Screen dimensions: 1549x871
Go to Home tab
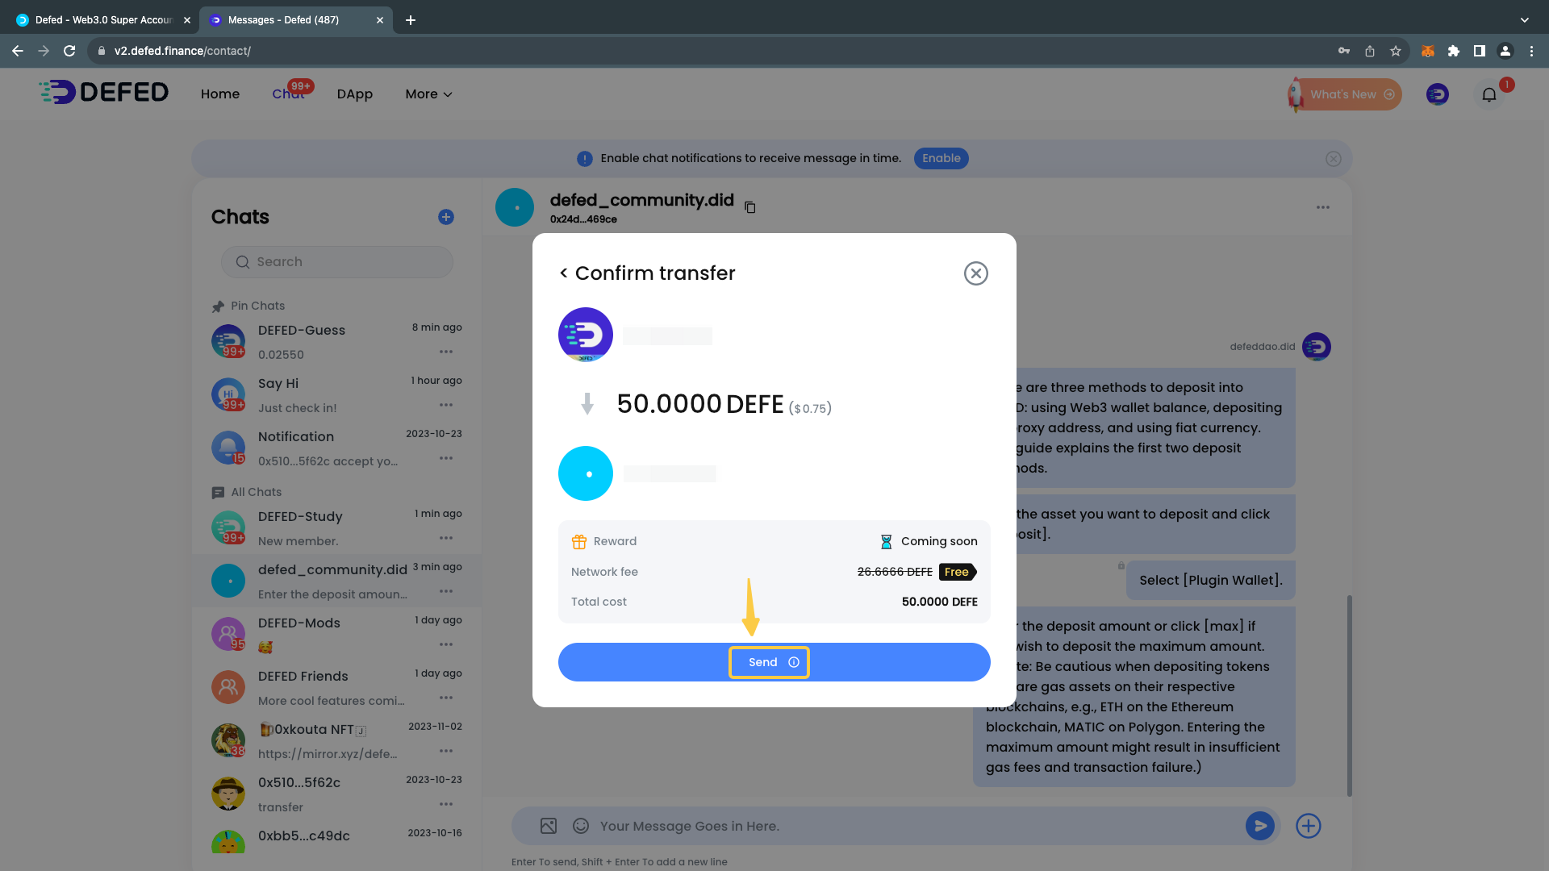(219, 94)
